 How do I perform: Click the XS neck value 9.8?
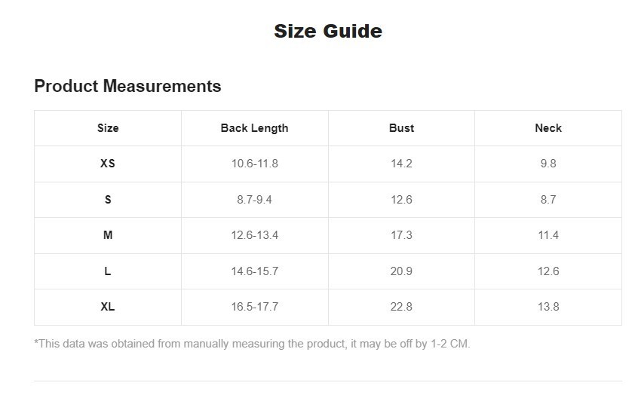coord(548,164)
